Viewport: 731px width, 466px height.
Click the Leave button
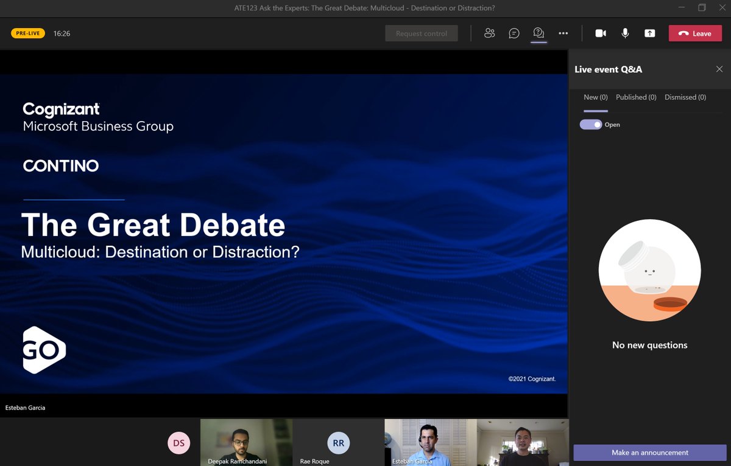695,33
